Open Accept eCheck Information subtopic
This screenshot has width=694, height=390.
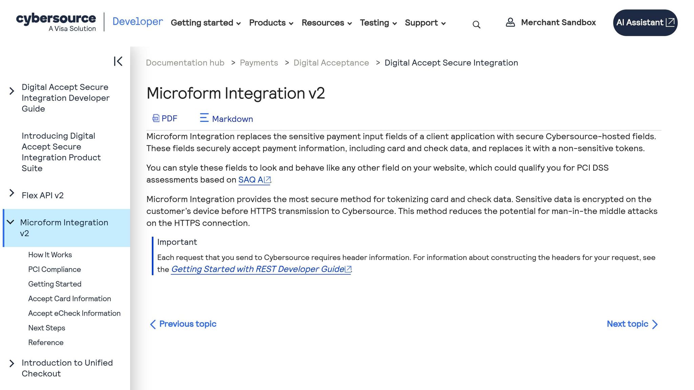(x=74, y=313)
